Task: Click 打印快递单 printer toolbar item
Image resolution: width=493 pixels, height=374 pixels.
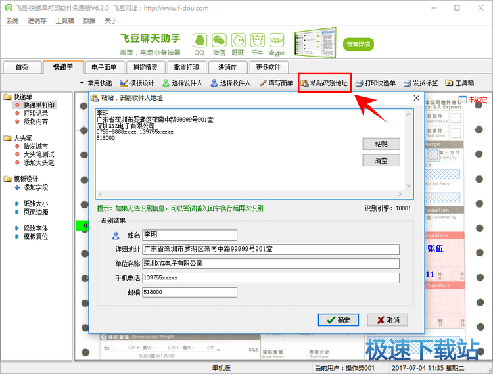Action: click(376, 83)
